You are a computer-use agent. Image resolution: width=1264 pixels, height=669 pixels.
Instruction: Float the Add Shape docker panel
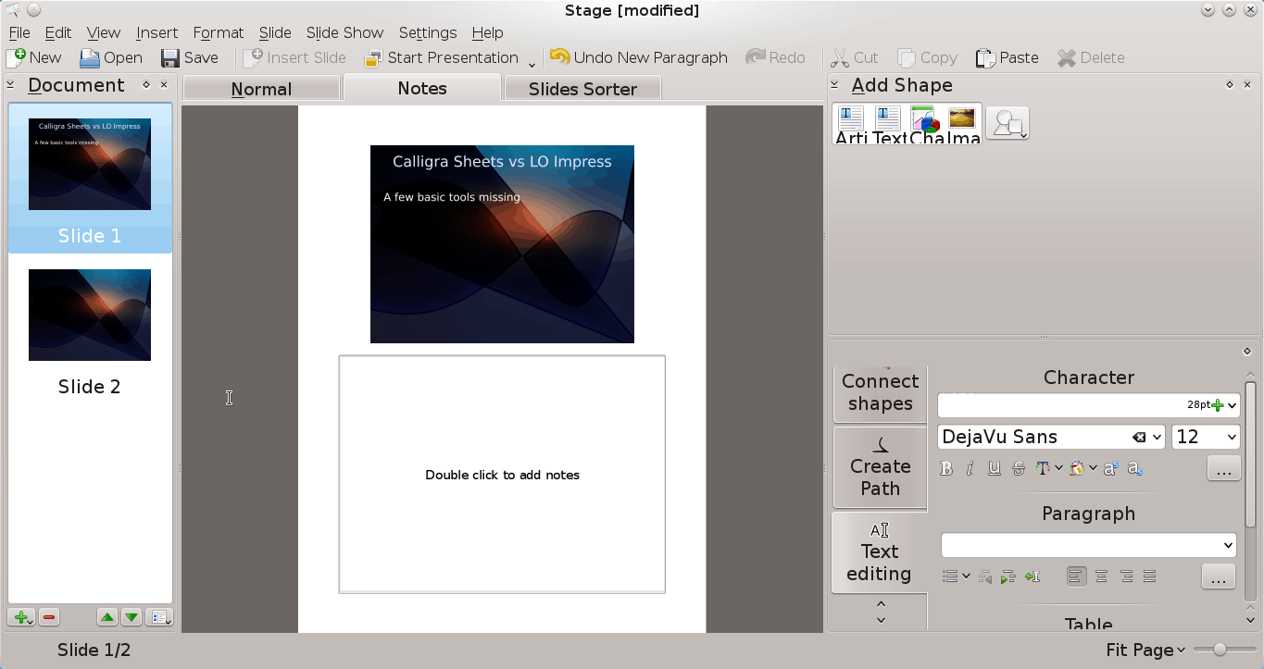click(1230, 84)
